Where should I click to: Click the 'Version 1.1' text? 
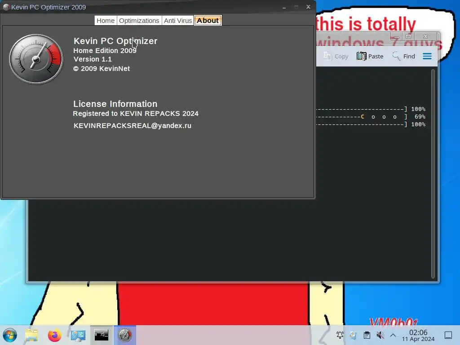[x=93, y=59]
